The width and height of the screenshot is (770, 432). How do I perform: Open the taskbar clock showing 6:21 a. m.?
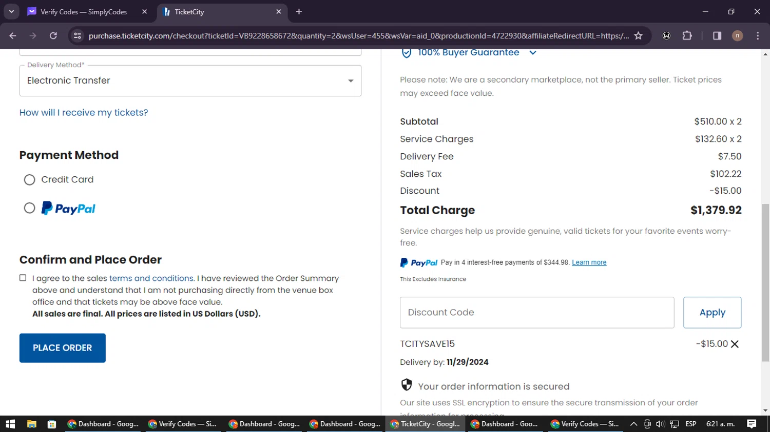pyautogui.click(x=720, y=424)
